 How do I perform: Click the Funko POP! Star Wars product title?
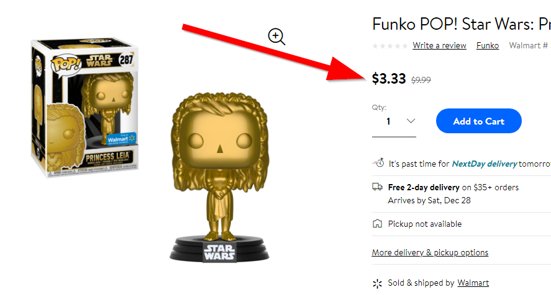(x=462, y=24)
